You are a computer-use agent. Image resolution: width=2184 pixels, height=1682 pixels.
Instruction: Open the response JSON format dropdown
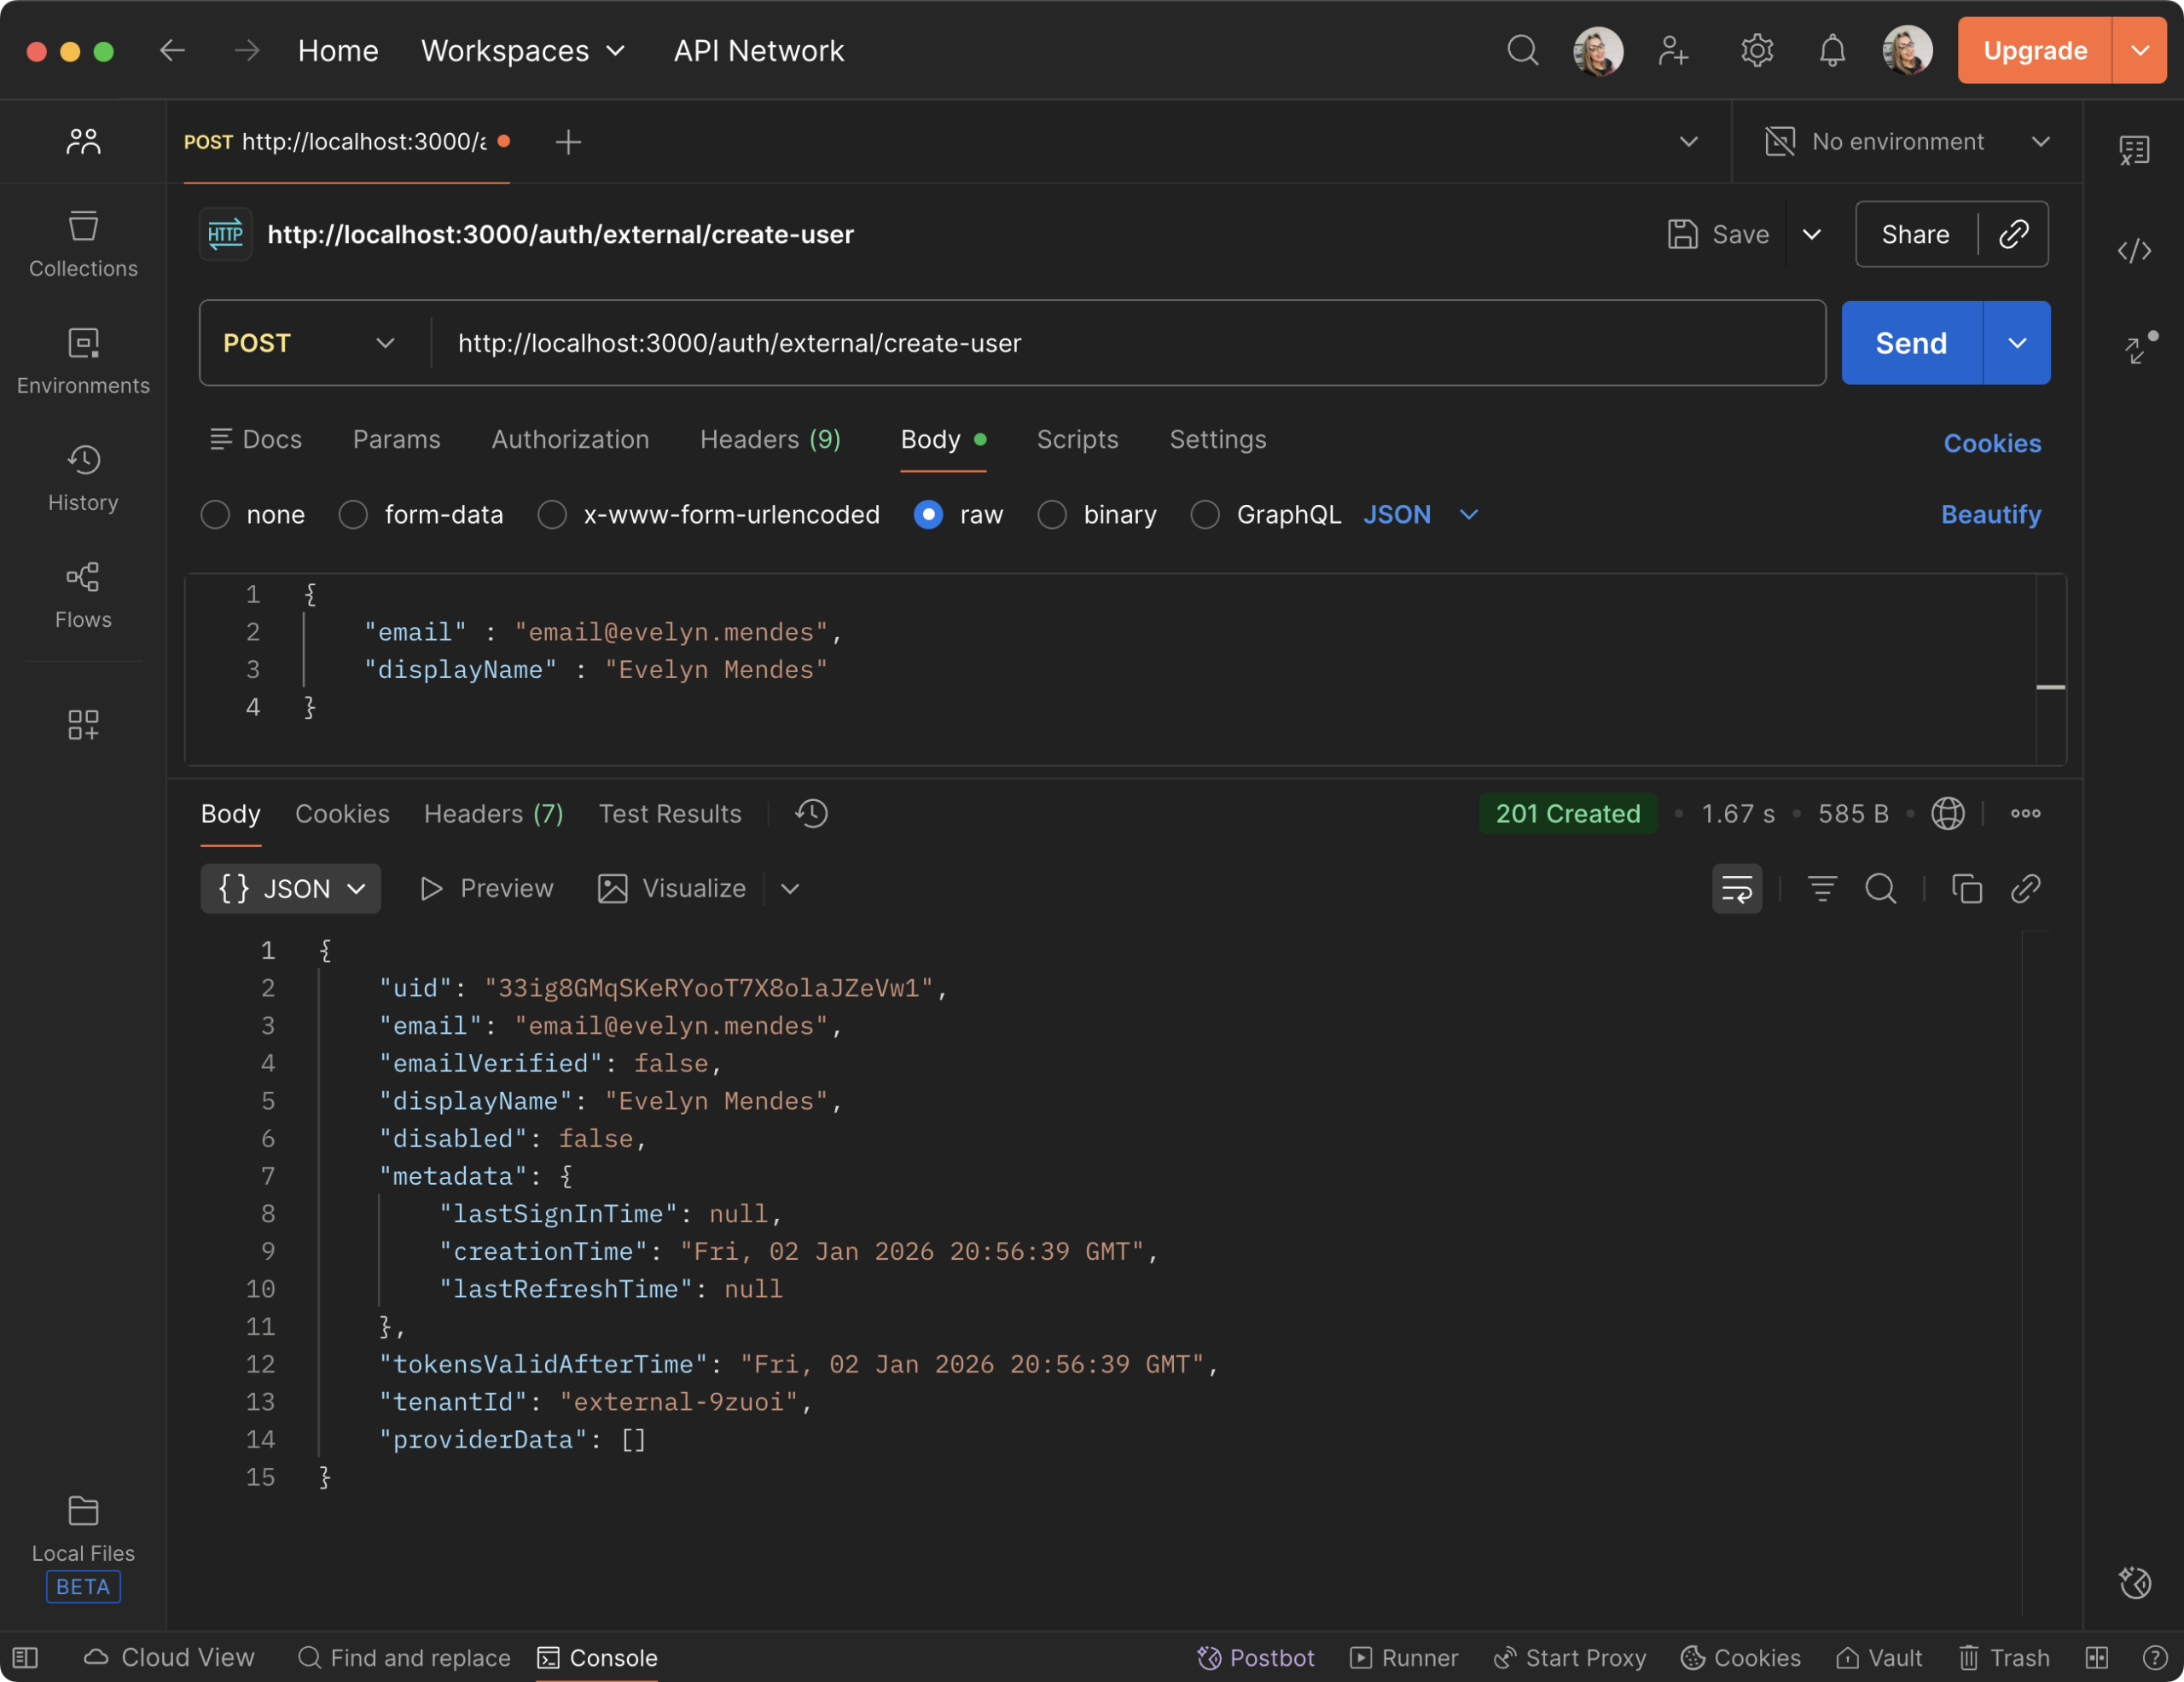point(291,888)
